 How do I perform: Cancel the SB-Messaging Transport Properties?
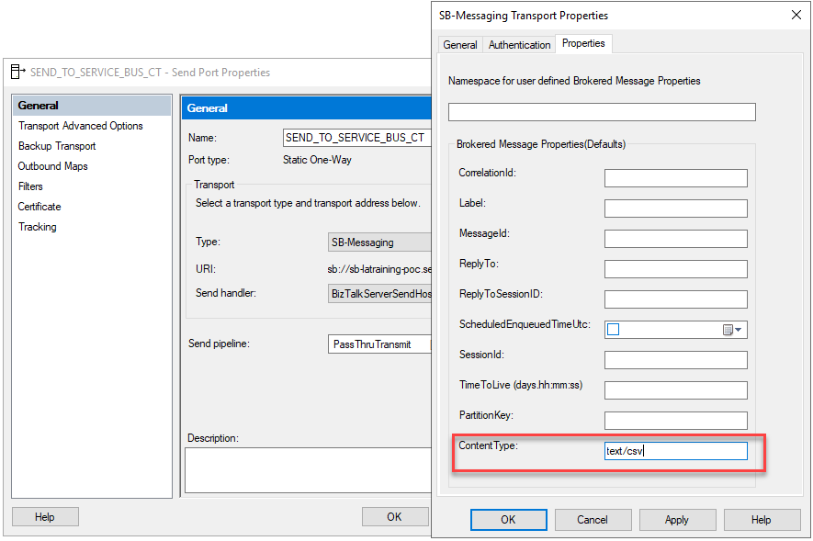coord(593,519)
